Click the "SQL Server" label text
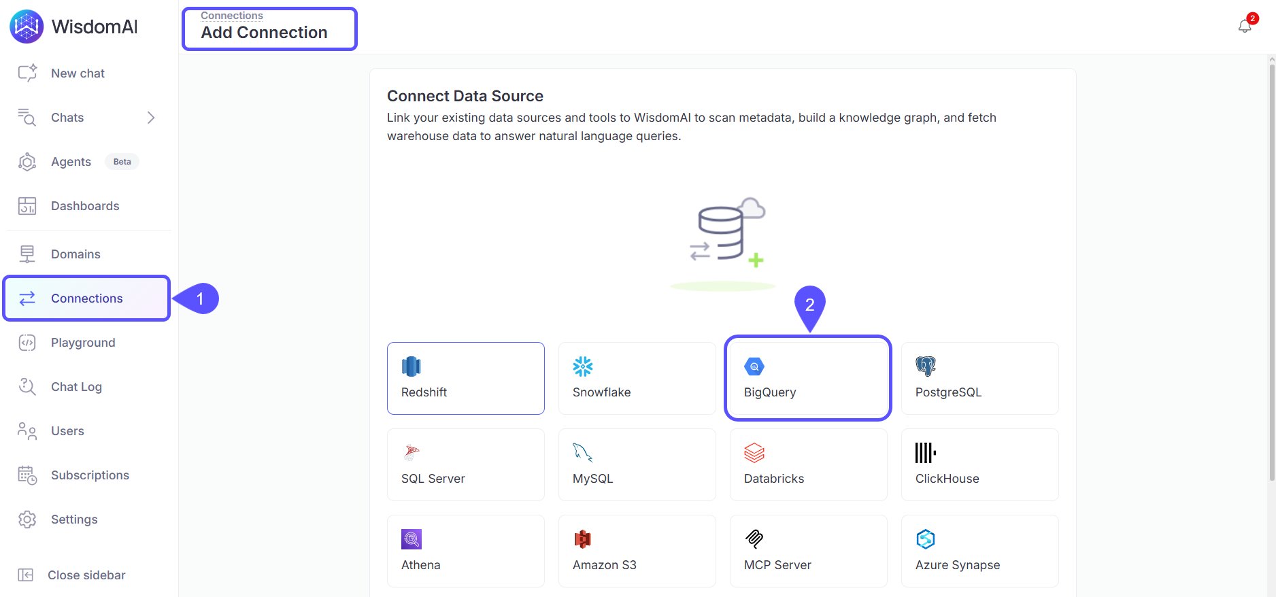This screenshot has width=1276, height=597. [433, 479]
